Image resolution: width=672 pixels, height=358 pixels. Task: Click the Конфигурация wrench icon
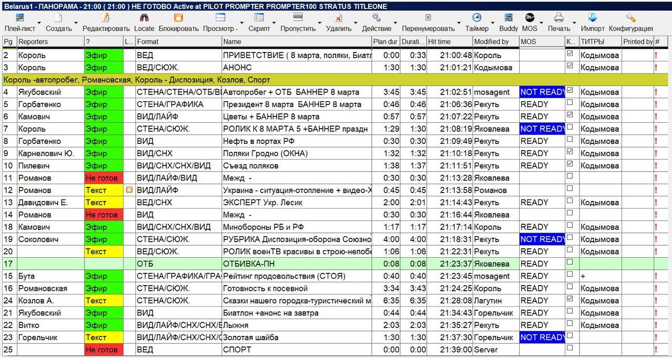tap(631, 17)
